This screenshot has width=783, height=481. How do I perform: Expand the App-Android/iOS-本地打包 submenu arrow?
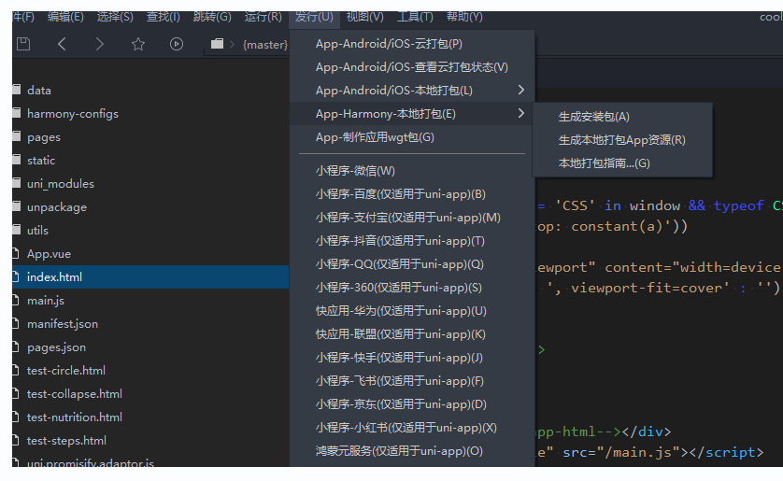pyautogui.click(x=520, y=91)
